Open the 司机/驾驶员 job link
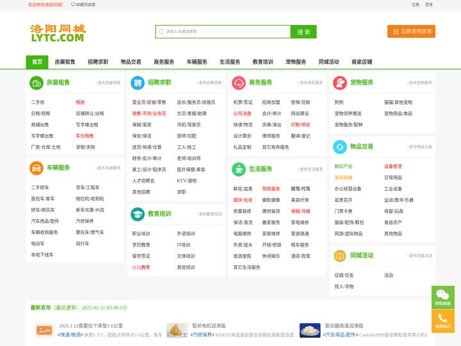Viewport: 461px width, 346px height. (189, 125)
